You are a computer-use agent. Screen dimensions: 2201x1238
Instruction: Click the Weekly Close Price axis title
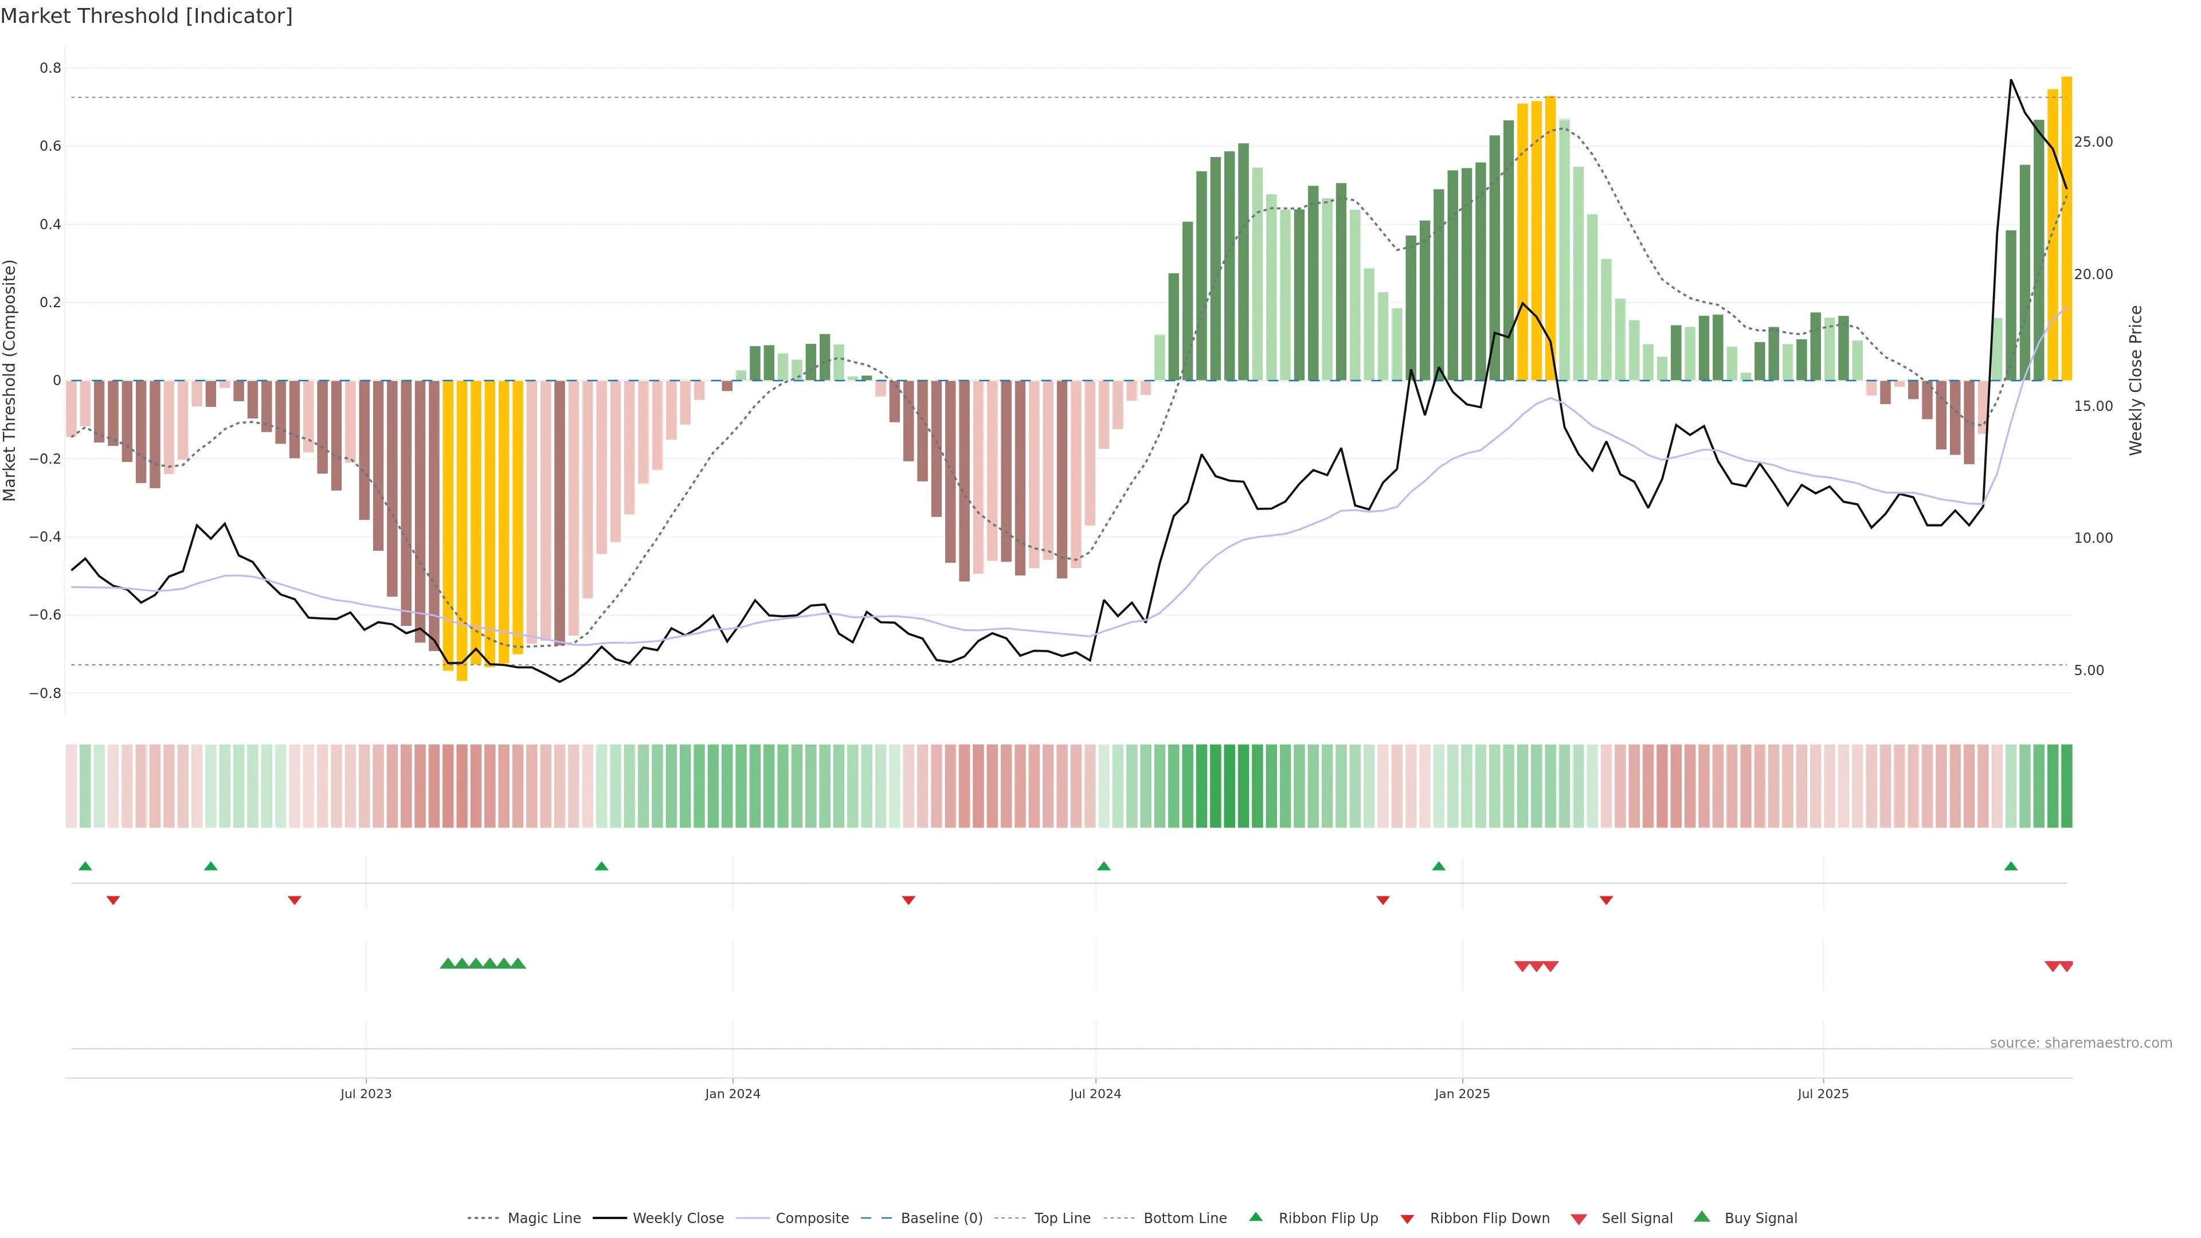click(x=2135, y=380)
